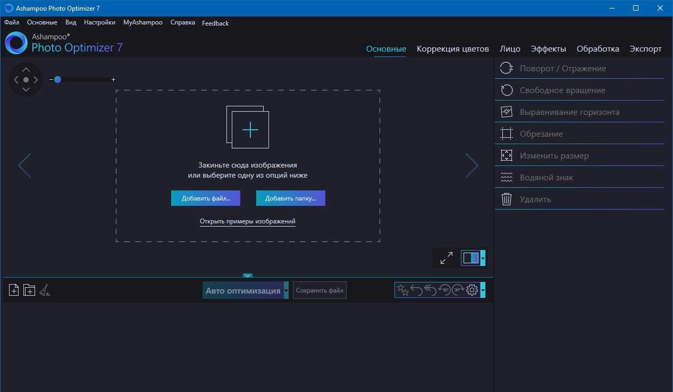Open the dropdown arrow beside Авто оптимизация
This screenshot has width=673, height=392.
(286, 290)
